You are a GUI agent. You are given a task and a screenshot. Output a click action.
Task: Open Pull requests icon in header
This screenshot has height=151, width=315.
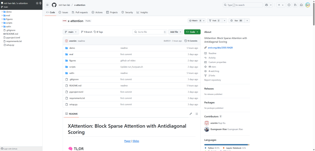tap(295, 5)
